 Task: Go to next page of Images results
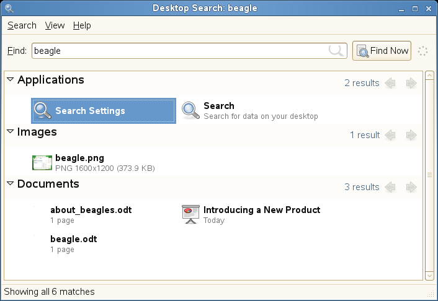point(411,135)
